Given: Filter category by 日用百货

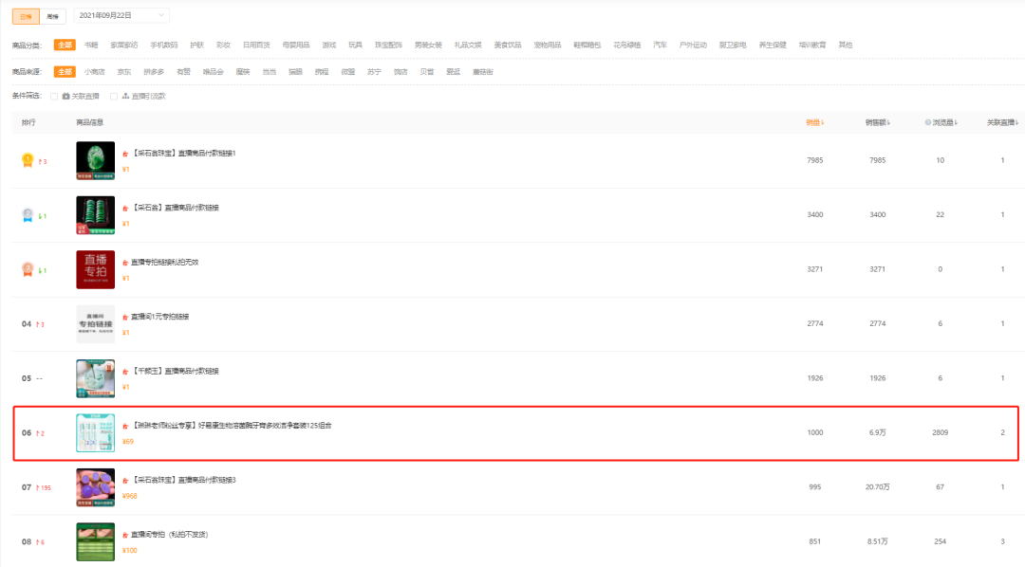Looking at the screenshot, I should coord(256,46).
